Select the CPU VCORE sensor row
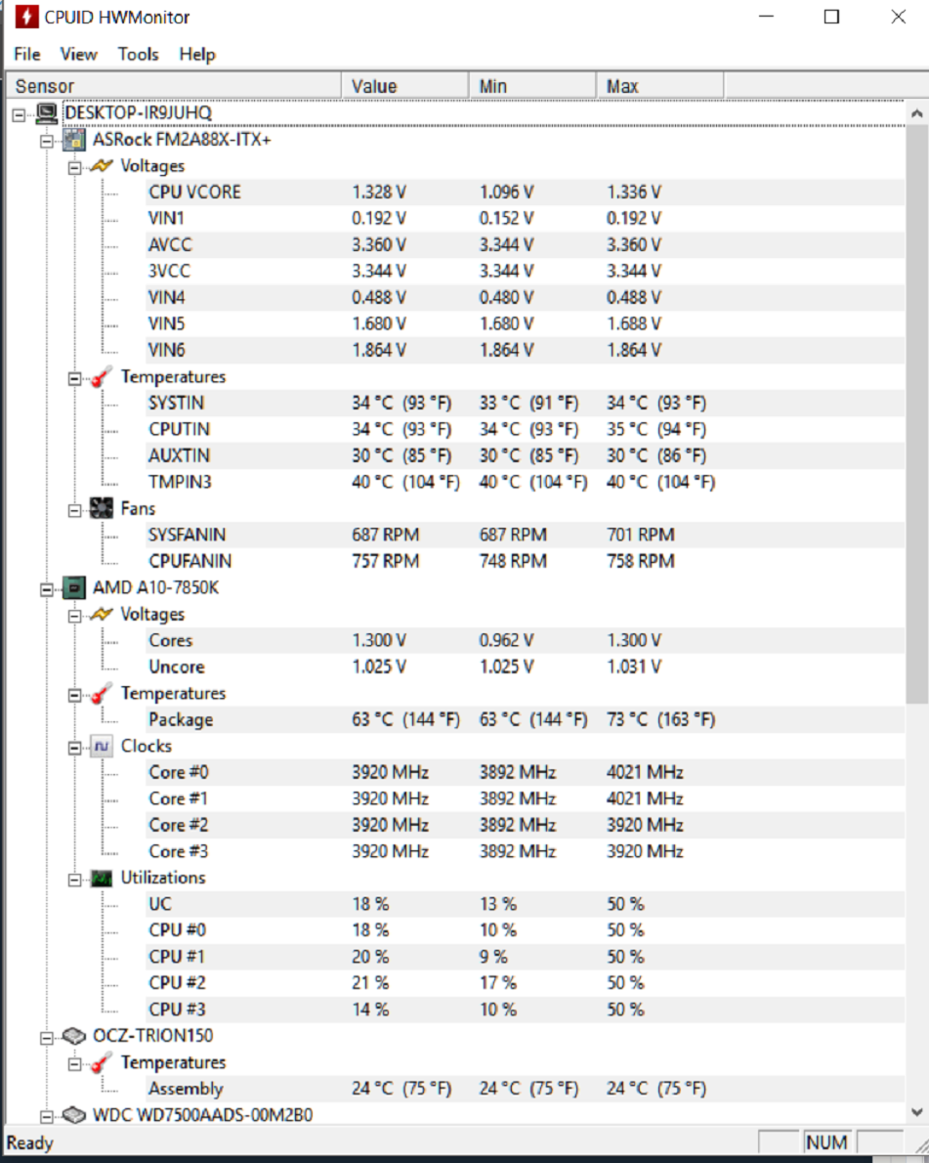Image resolution: width=929 pixels, height=1163 pixels. click(x=525, y=193)
